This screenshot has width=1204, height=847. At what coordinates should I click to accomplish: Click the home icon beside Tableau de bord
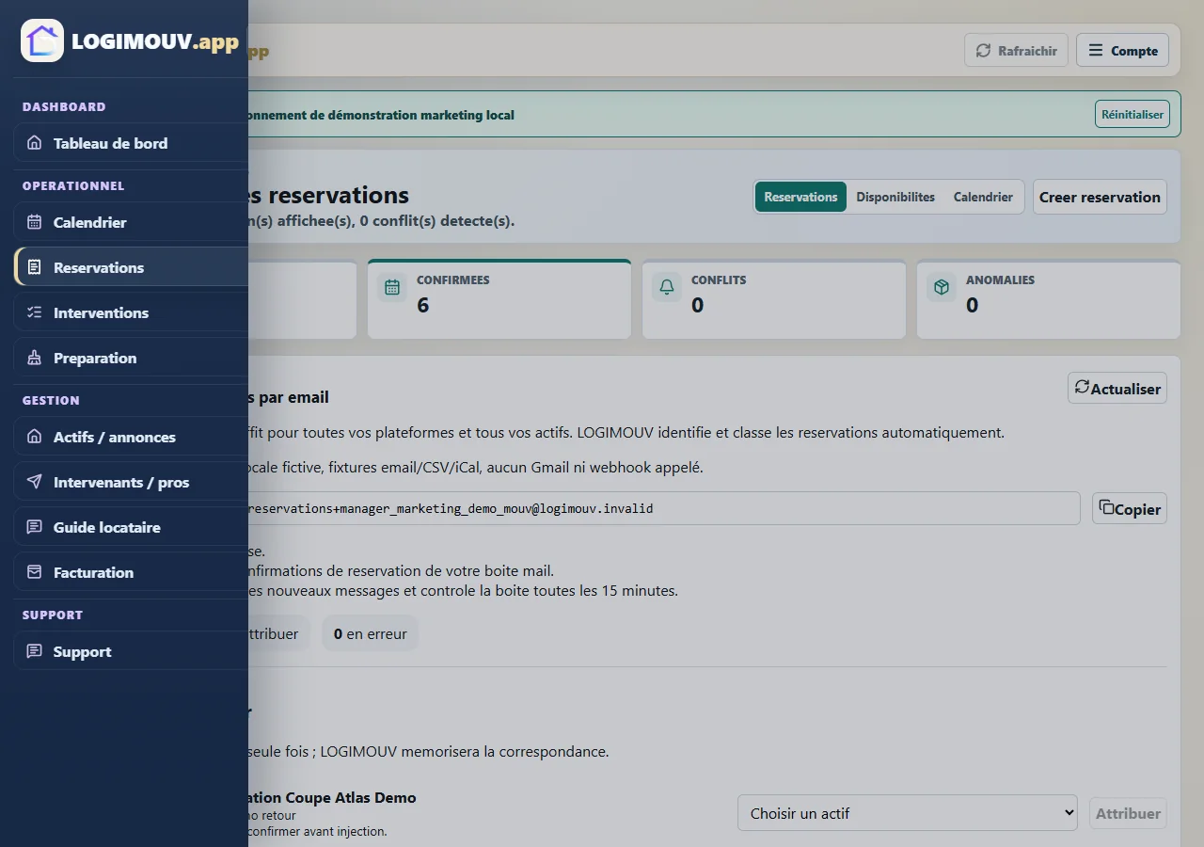click(x=35, y=143)
